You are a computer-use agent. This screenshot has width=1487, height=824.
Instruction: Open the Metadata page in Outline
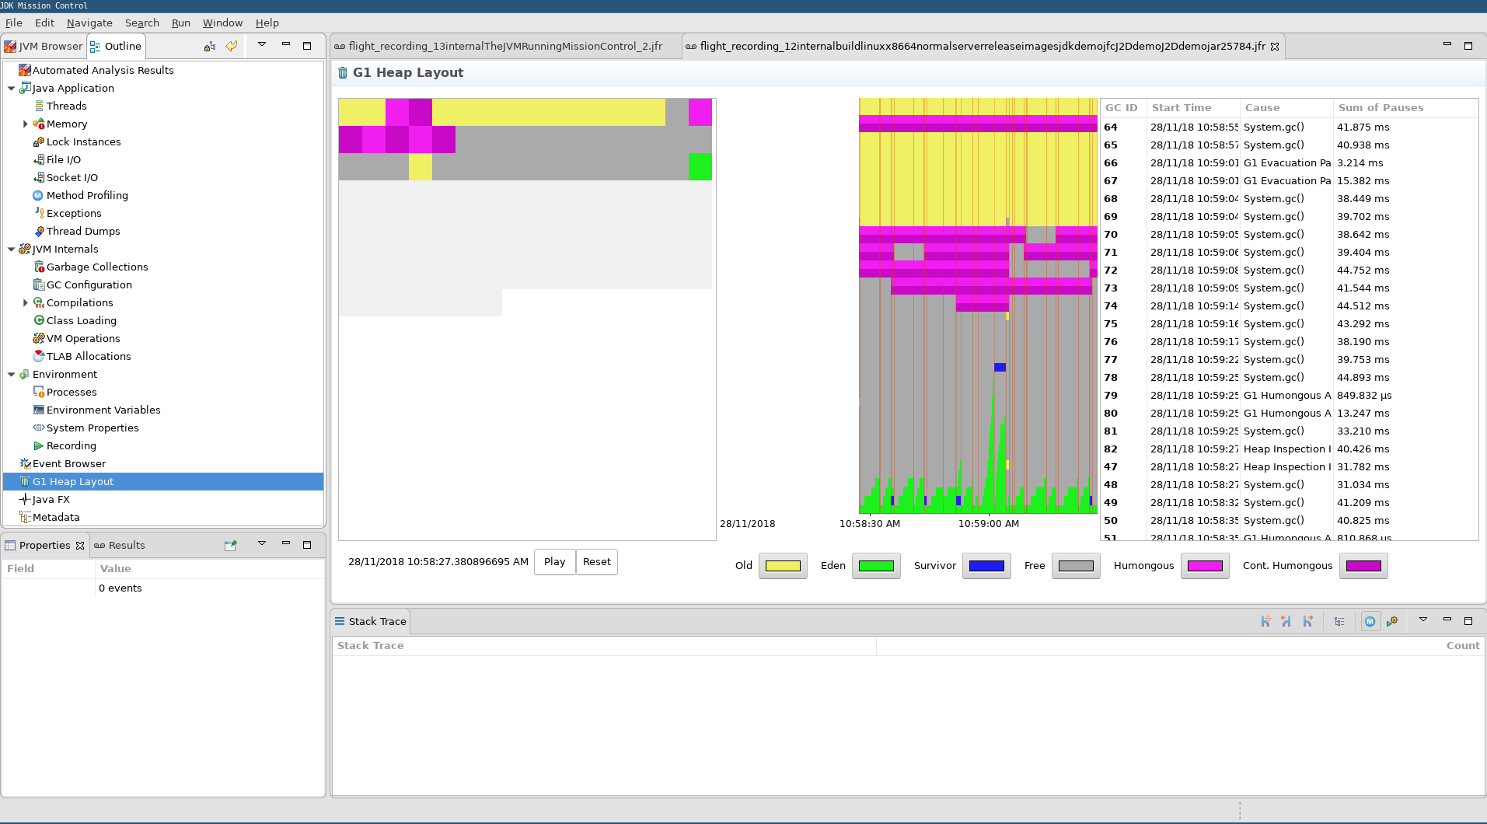[x=56, y=517]
